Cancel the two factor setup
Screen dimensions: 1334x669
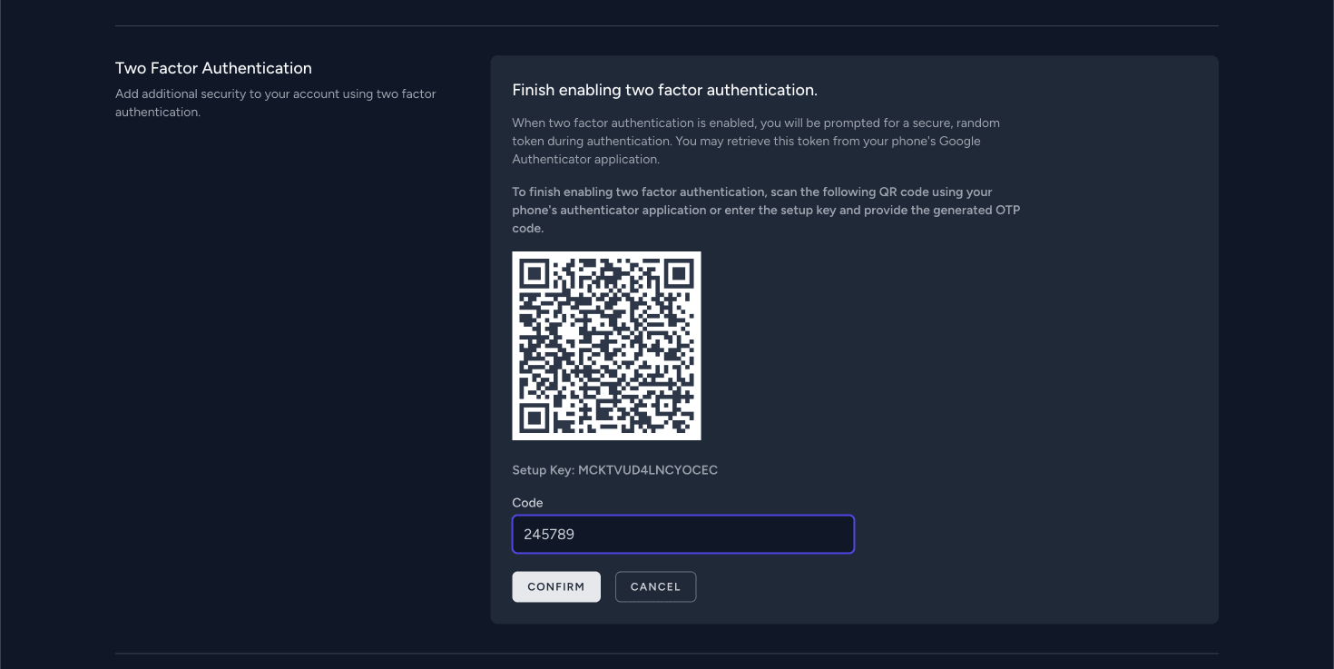[655, 586]
